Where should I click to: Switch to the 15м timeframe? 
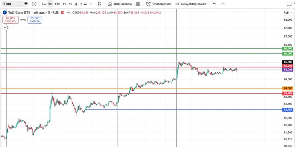point(58,4)
